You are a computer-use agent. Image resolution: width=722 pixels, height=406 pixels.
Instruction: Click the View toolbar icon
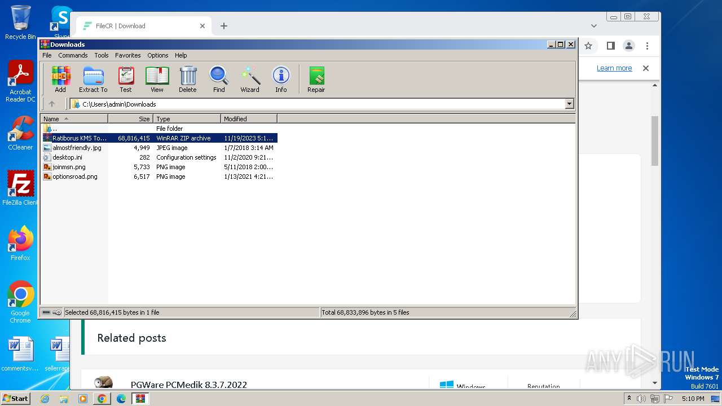[x=157, y=79]
